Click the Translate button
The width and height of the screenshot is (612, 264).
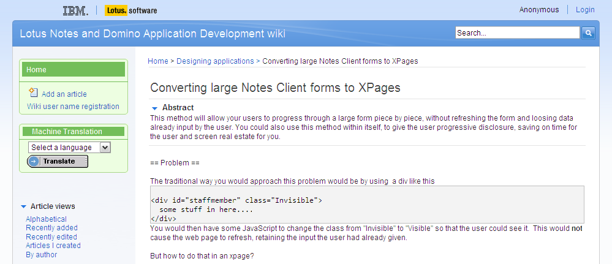tap(58, 161)
